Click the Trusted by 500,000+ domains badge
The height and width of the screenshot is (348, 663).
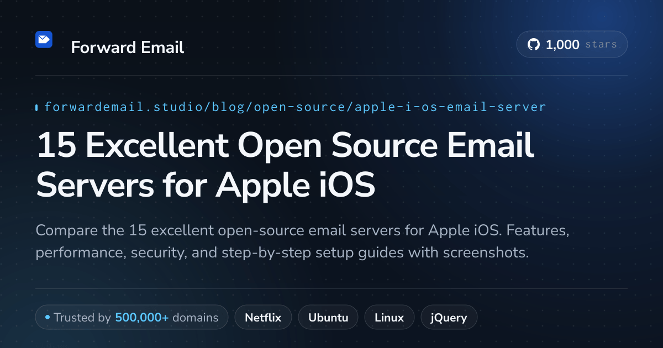tap(131, 318)
